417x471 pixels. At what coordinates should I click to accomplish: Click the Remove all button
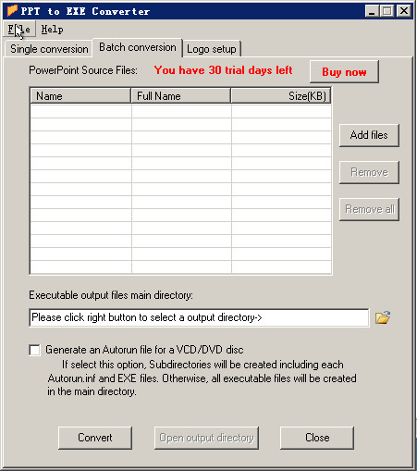(x=369, y=209)
